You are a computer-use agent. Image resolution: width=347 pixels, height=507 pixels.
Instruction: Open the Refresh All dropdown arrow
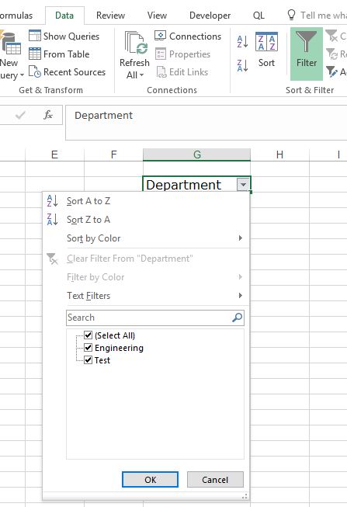141,75
